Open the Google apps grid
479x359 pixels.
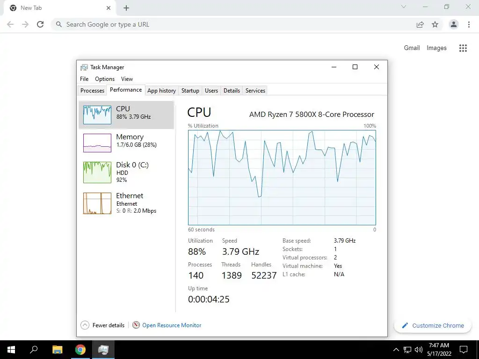tap(463, 48)
